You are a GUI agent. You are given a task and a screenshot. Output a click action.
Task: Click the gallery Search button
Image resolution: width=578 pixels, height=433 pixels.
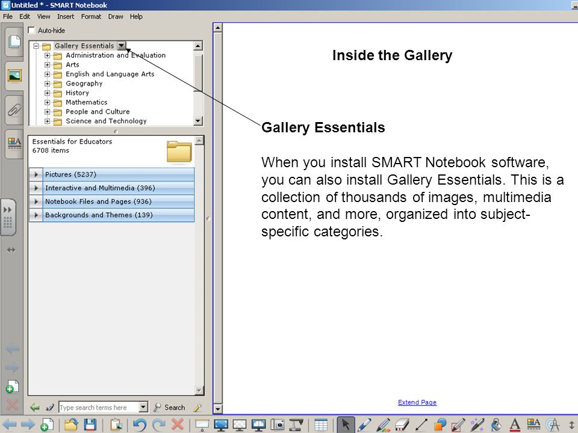(x=170, y=407)
